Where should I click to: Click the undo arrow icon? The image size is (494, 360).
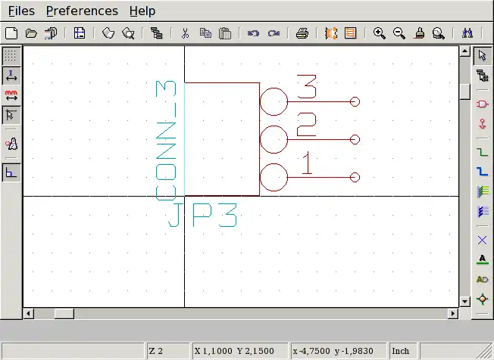click(x=253, y=33)
